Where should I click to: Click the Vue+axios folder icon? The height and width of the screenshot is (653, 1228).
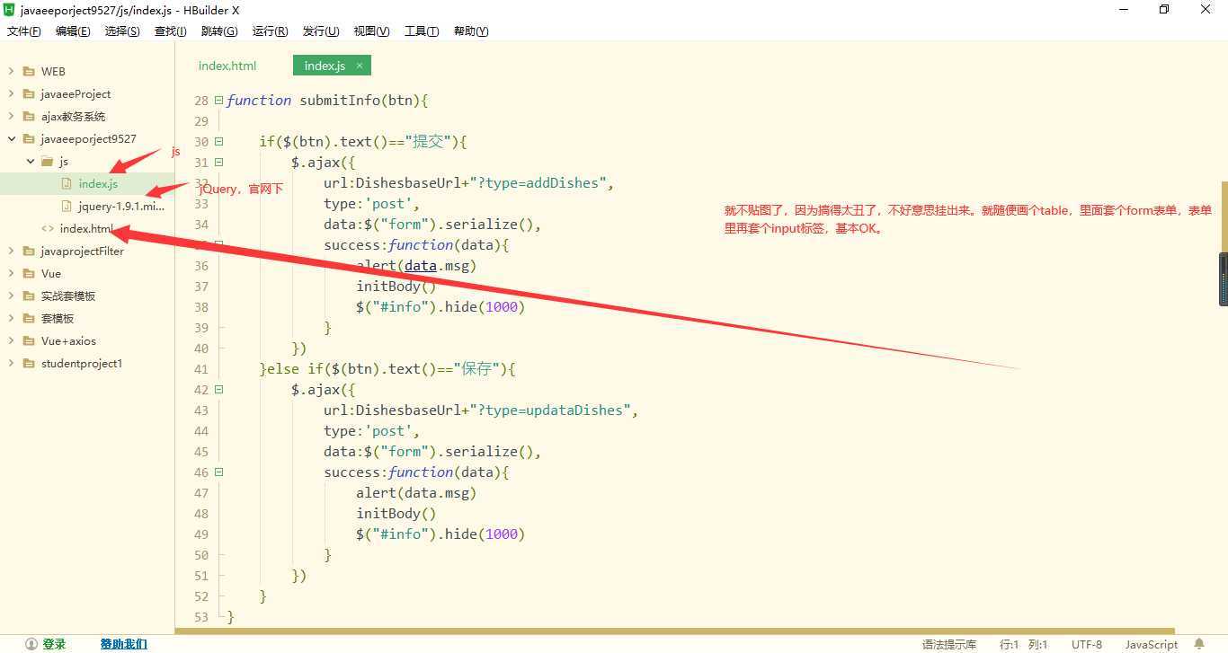click(x=29, y=340)
